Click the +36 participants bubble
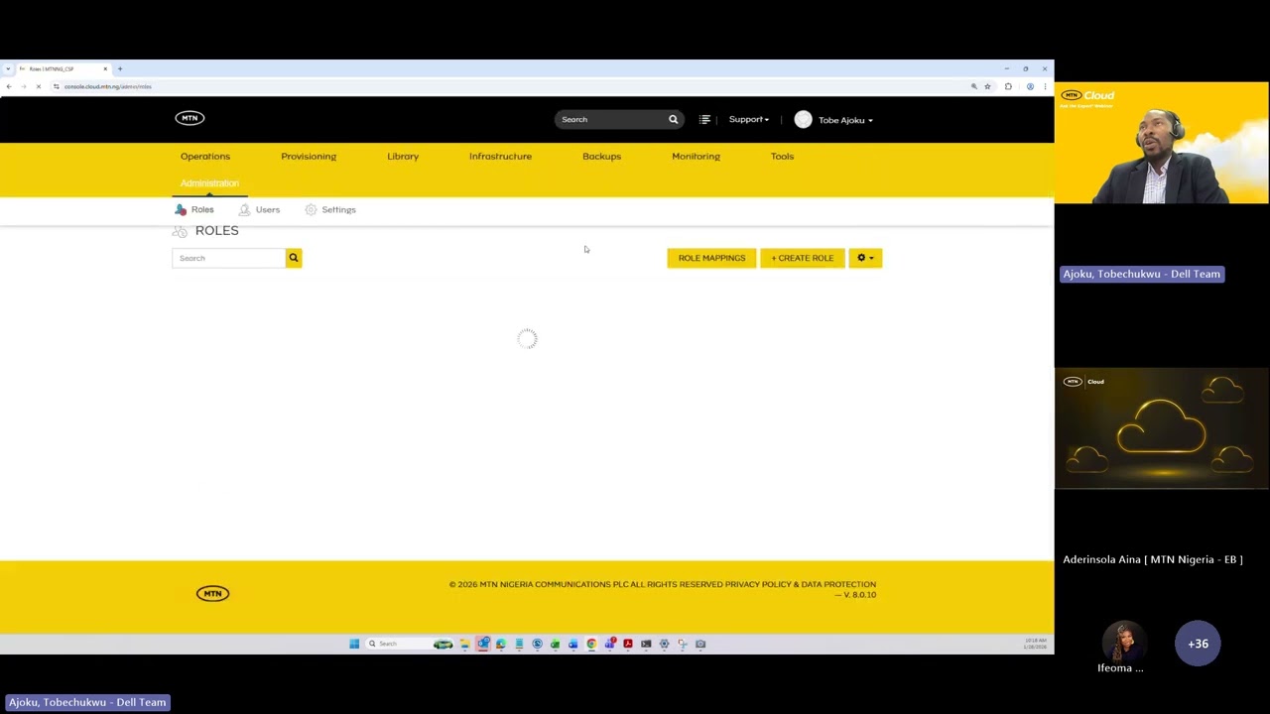 1198,644
